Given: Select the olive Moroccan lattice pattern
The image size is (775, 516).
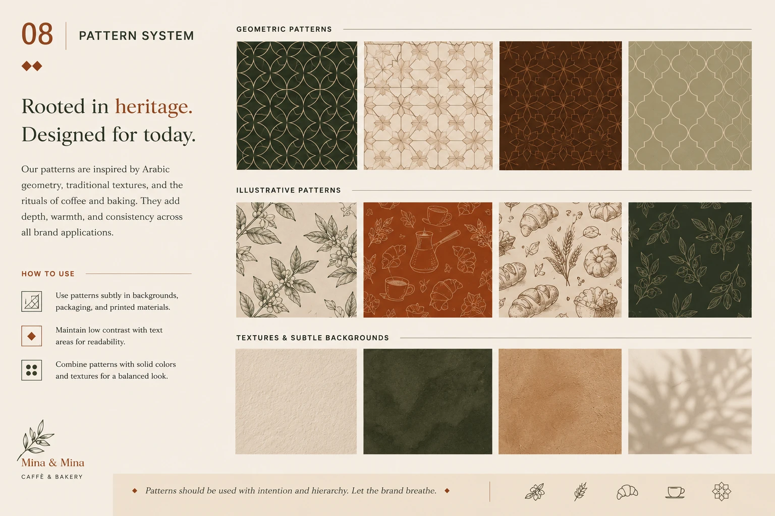Looking at the screenshot, I should 690,105.
